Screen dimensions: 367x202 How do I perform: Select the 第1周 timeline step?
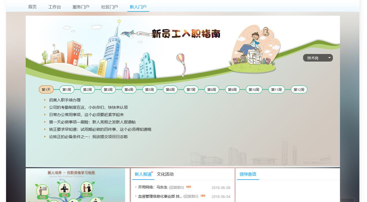pyautogui.click(x=67, y=90)
